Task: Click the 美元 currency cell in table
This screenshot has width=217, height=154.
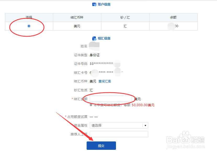Action: tap(77, 26)
